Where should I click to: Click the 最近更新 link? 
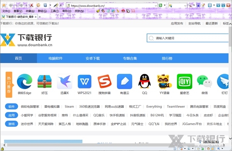(x=212, y=23)
